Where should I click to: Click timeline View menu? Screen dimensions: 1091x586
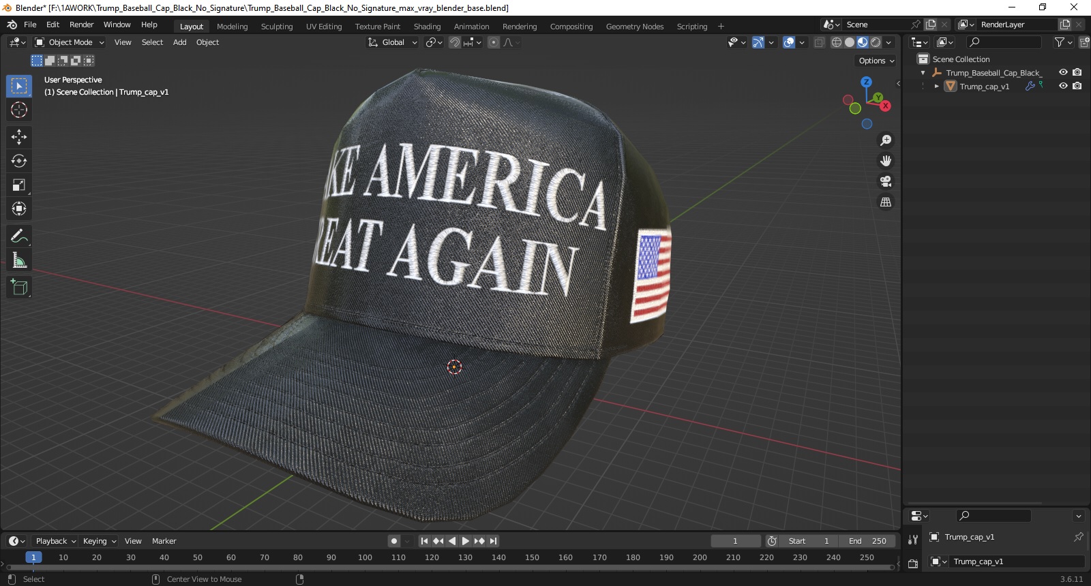click(133, 541)
